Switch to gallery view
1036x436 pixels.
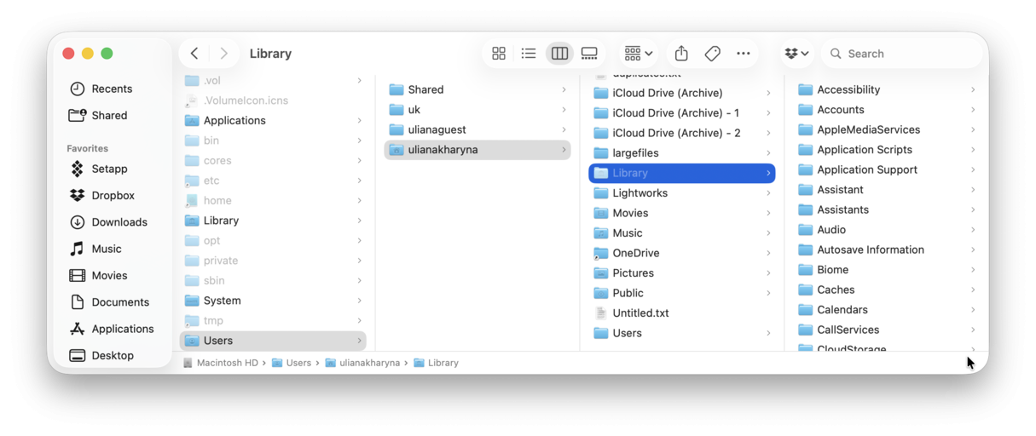pyautogui.click(x=589, y=53)
